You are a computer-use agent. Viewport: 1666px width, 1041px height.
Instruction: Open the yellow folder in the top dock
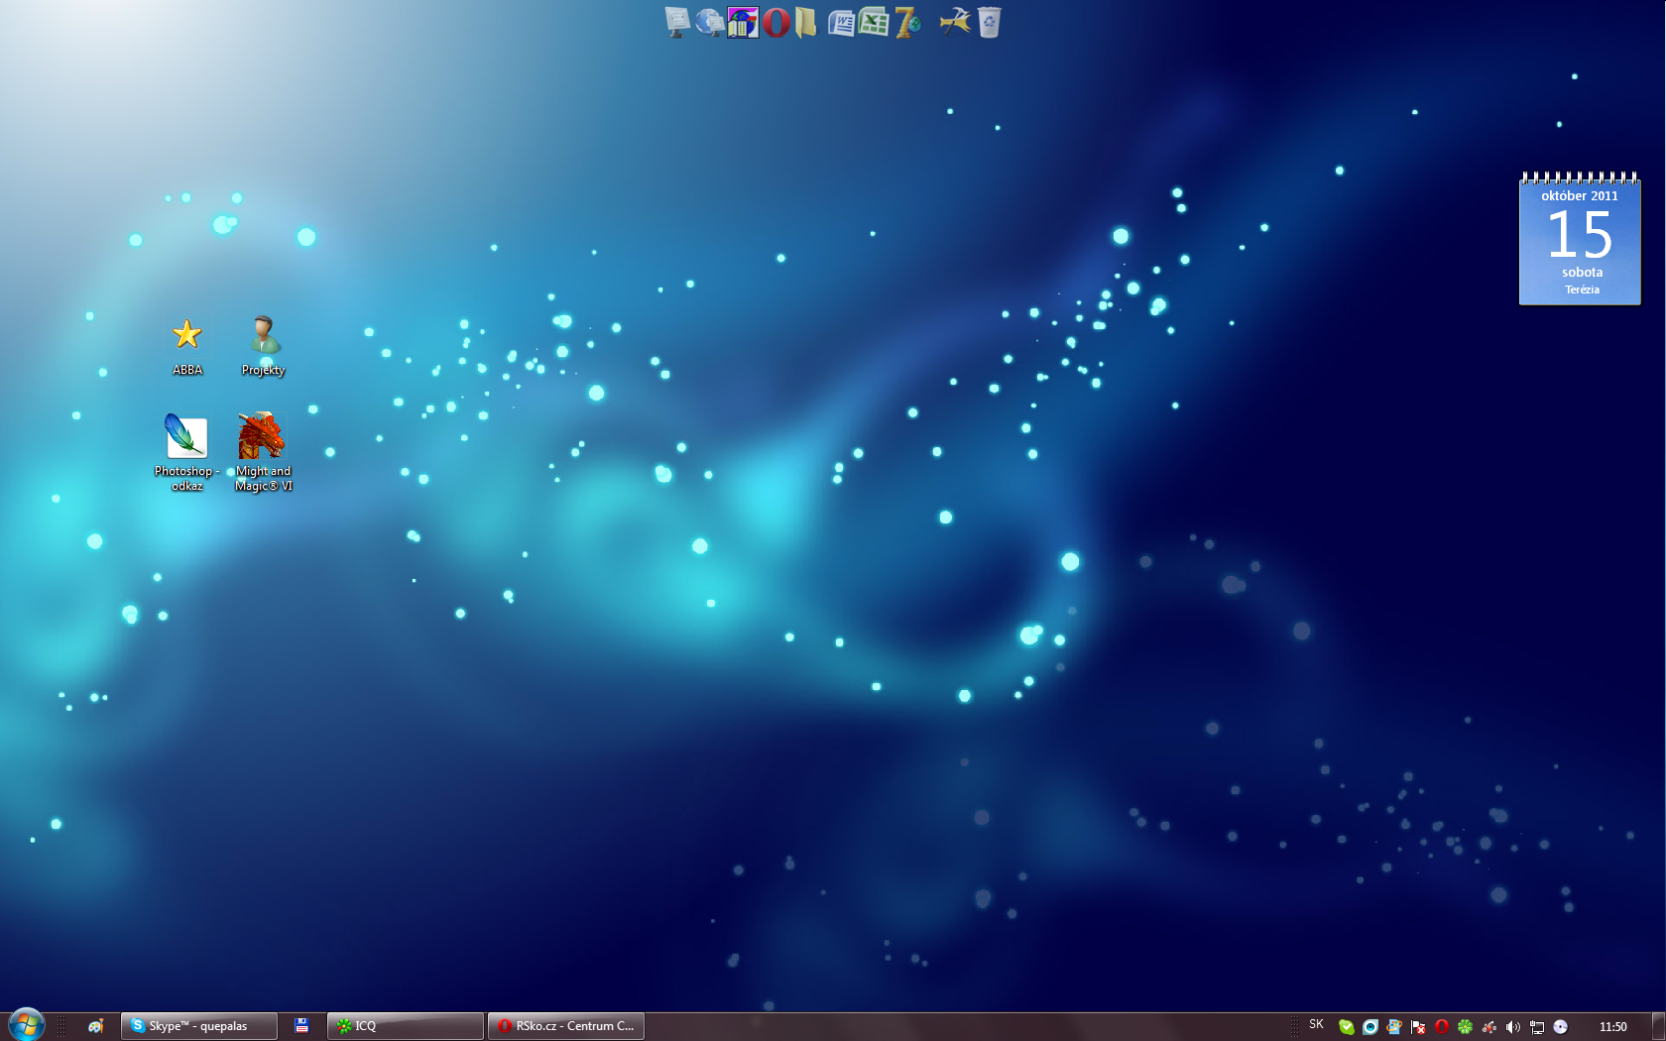[x=805, y=22]
